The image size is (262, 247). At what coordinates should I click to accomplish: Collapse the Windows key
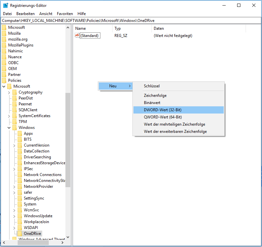point(9,128)
